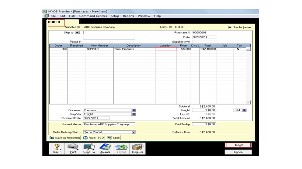Click the Supplier Inv# field
Screen dimensions: 302x169
tap(204, 42)
